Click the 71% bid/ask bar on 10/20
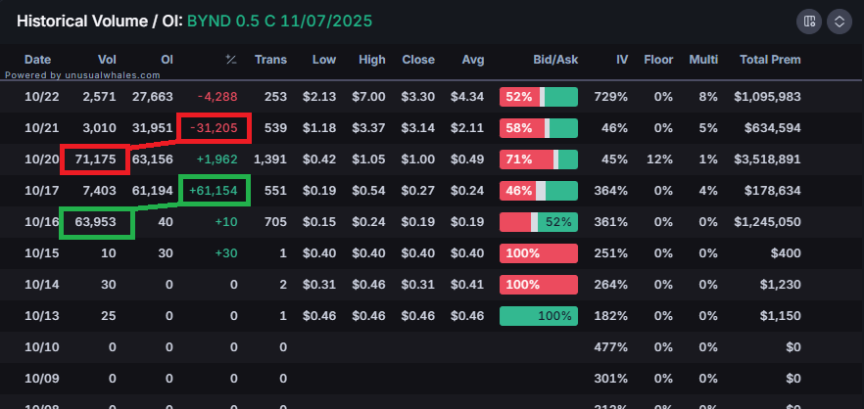This screenshot has height=409, width=864. [539, 159]
